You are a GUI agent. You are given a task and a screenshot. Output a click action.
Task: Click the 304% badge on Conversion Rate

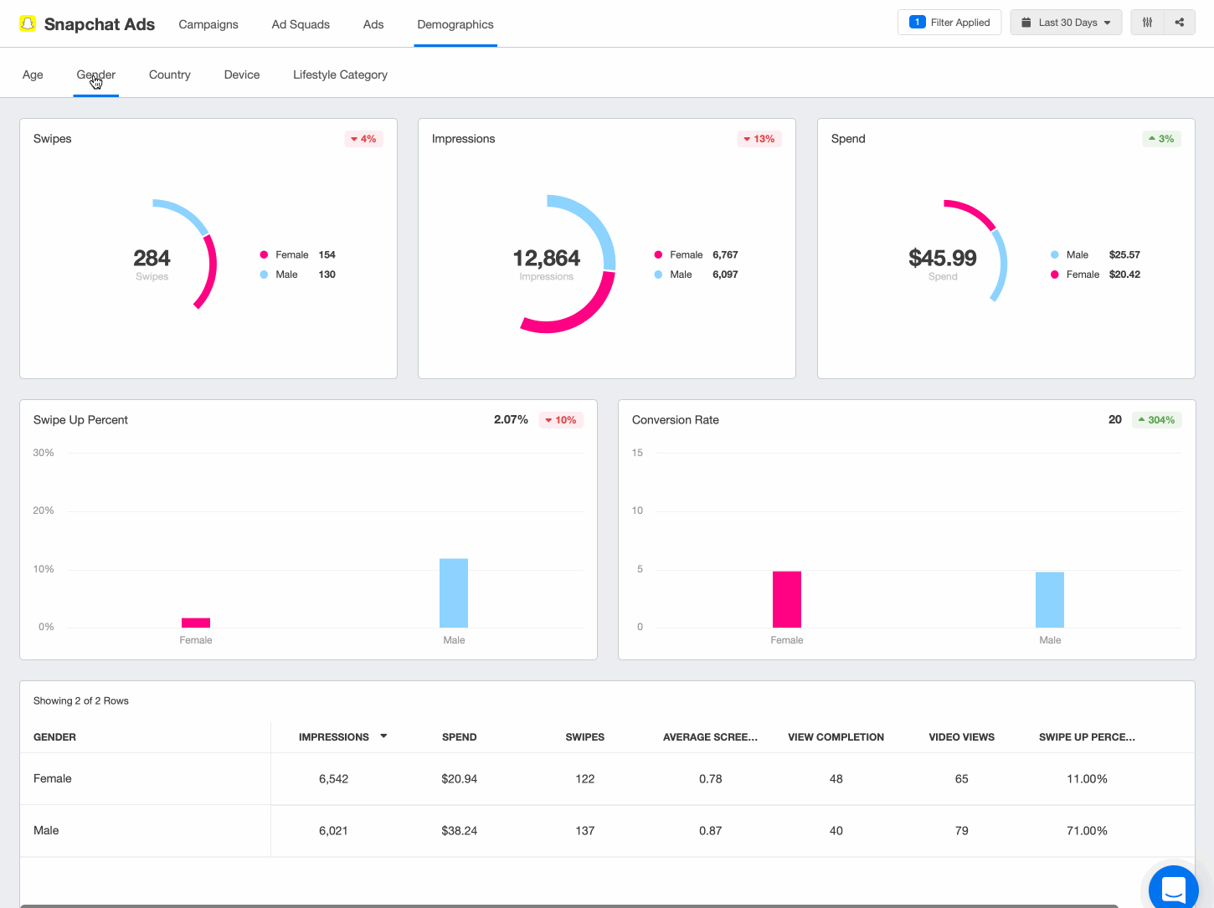click(x=1157, y=419)
